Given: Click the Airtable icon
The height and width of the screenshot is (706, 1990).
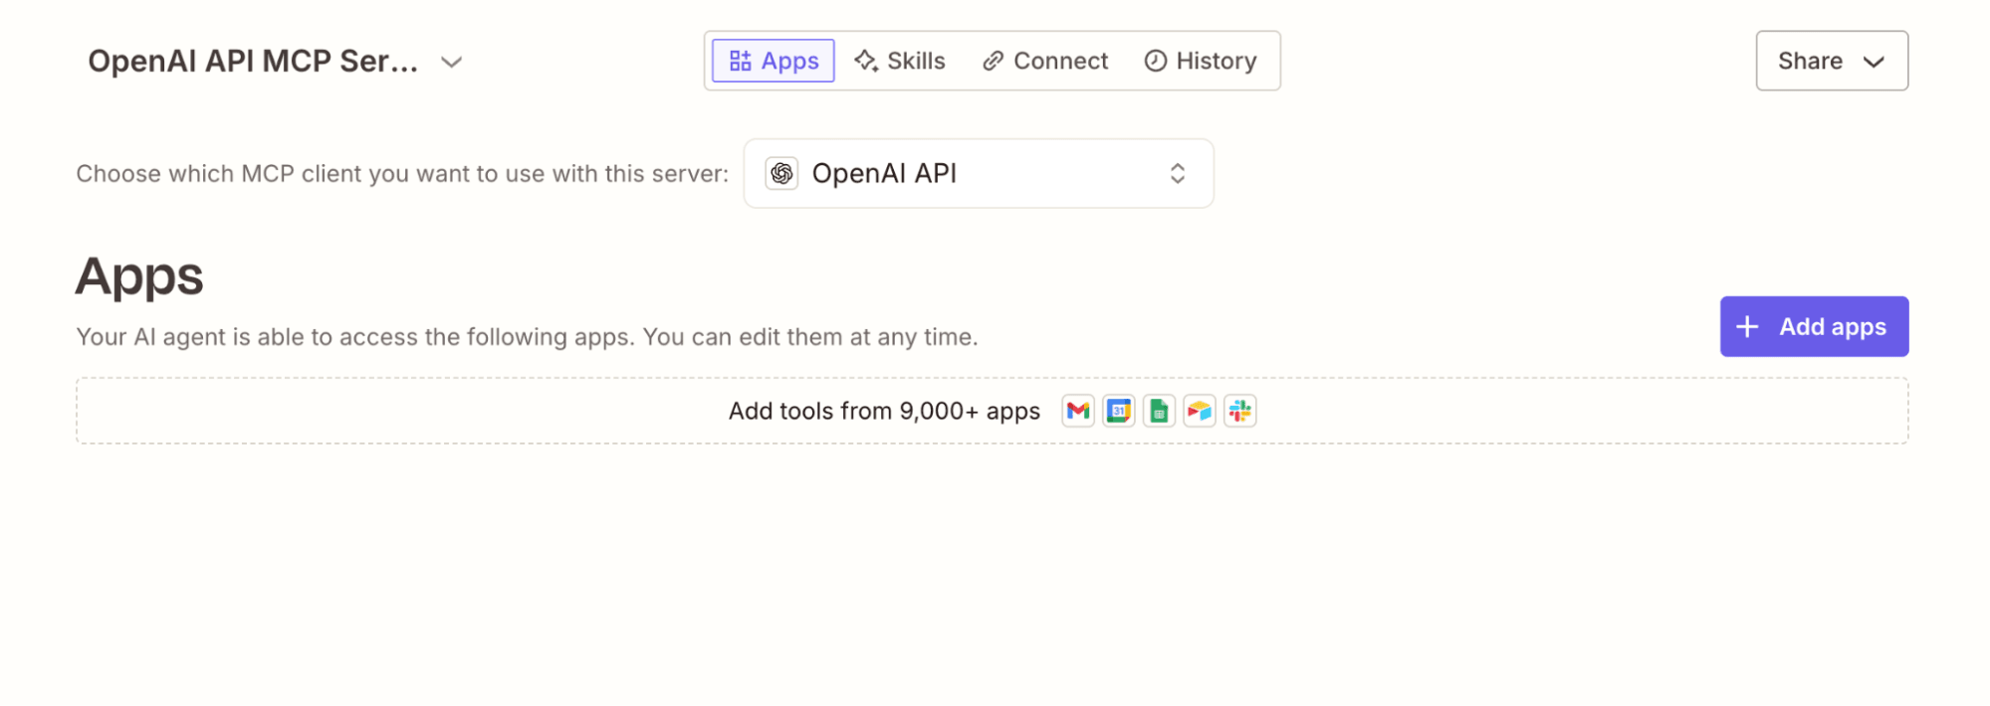Looking at the screenshot, I should pyautogui.click(x=1200, y=411).
